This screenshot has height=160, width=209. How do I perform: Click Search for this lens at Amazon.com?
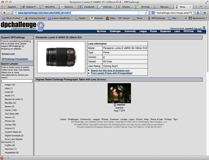pos(110,70)
